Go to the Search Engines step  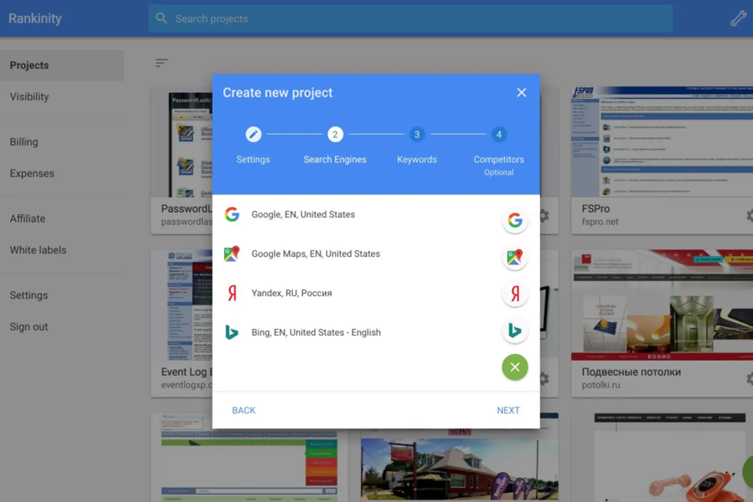335,146
